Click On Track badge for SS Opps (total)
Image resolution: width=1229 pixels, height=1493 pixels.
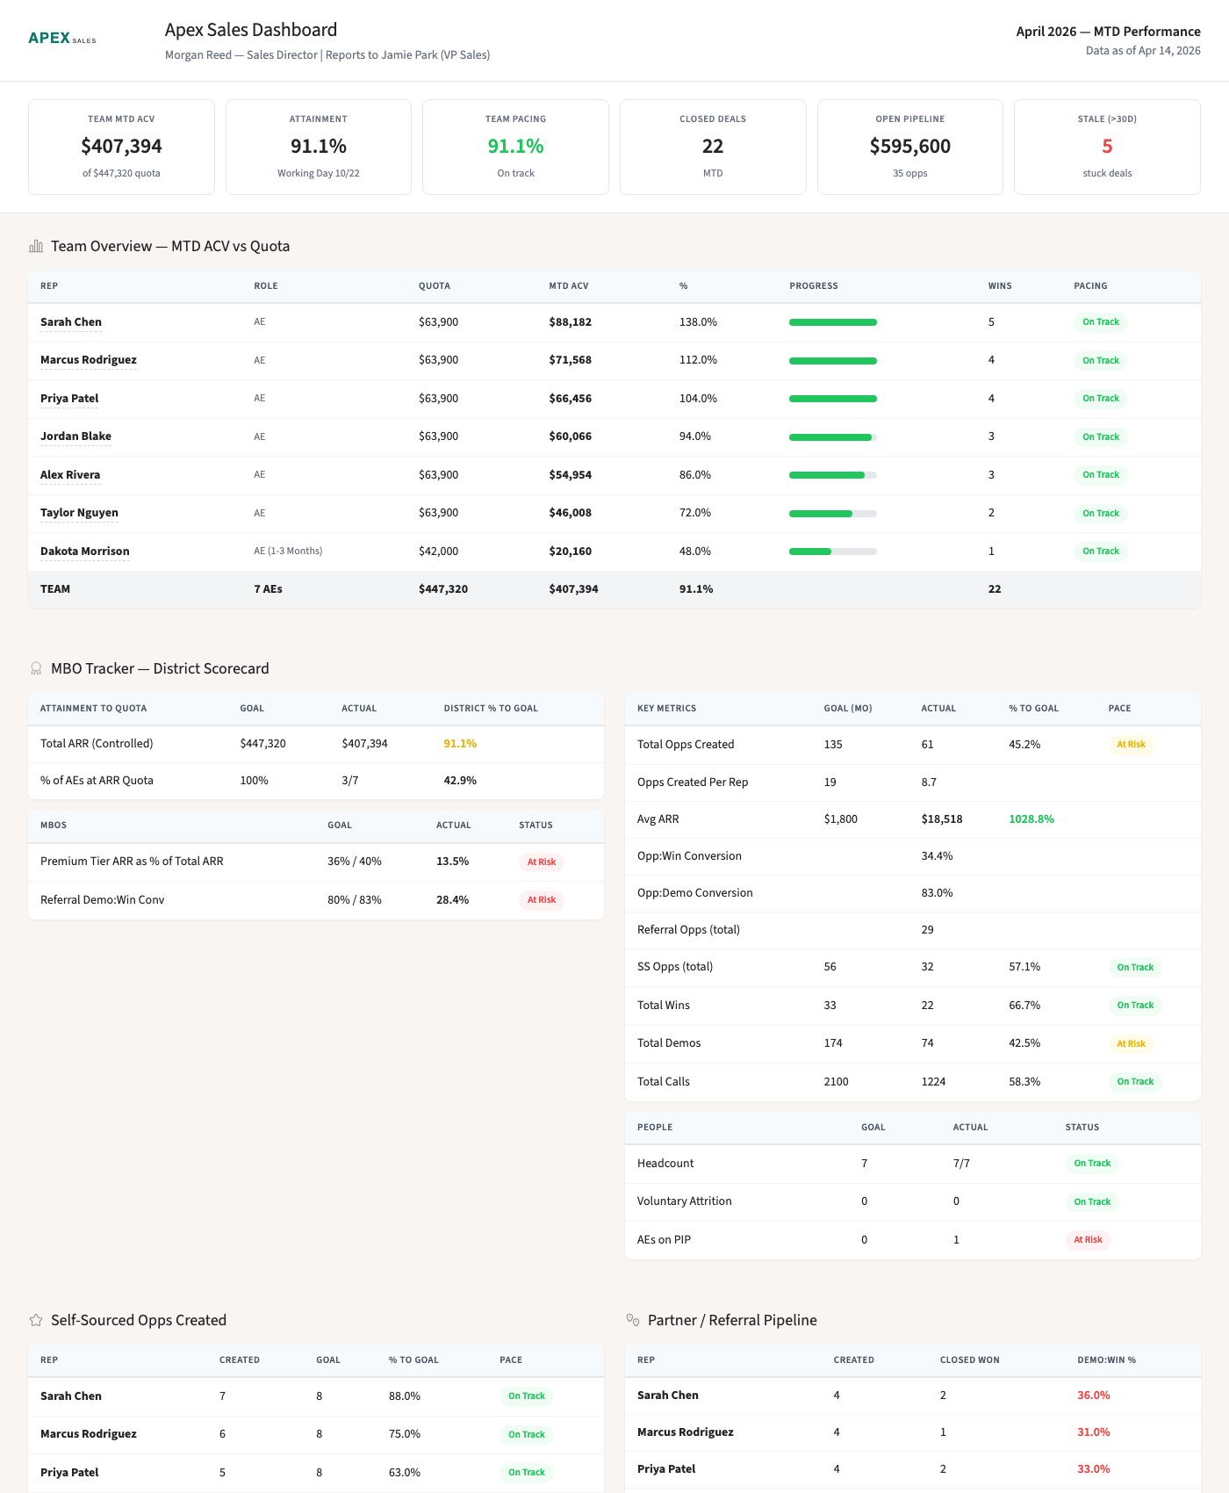tap(1135, 968)
